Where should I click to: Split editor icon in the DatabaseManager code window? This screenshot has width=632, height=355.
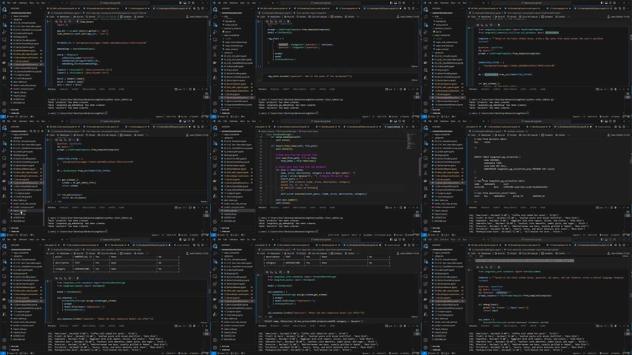413,127
